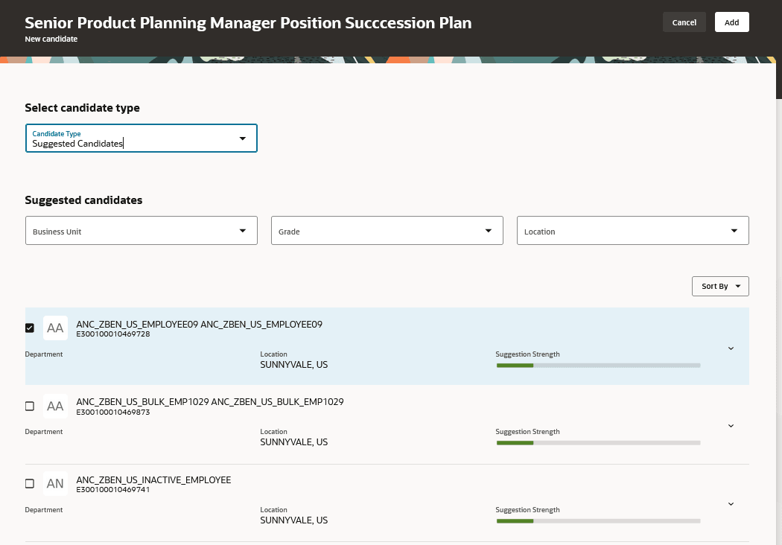Click Suggestion Strength bar for ANC_ZBEN_US_EMPLOYEE09
This screenshot has height=545, width=782.
[598, 366]
